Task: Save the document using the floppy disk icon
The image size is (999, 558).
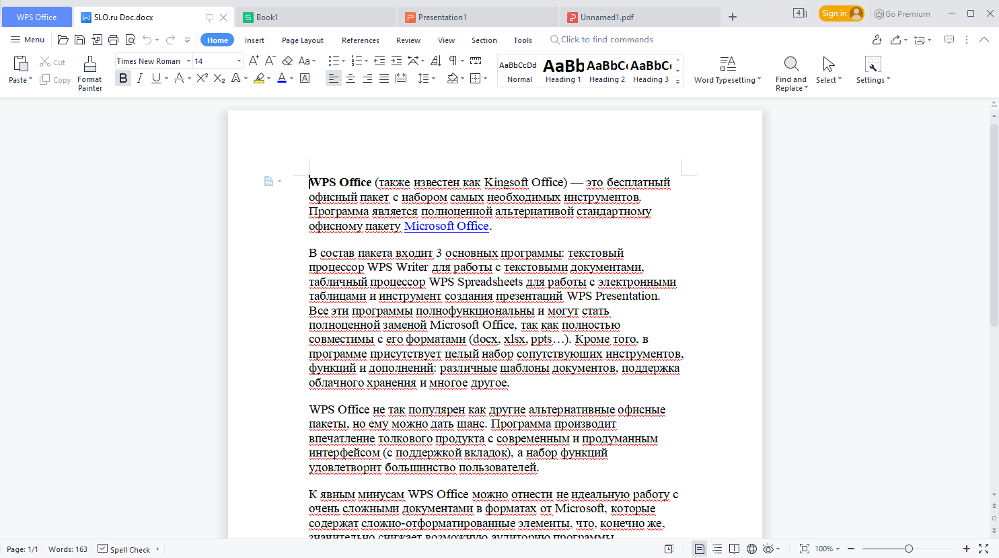Action: [79, 40]
